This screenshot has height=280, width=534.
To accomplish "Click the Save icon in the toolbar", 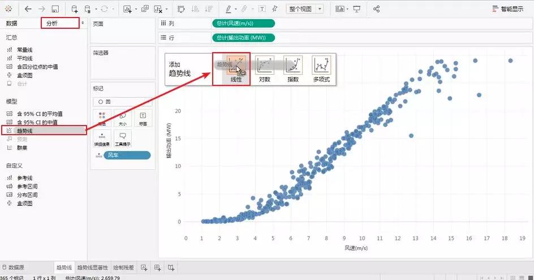I will pos(55,9).
